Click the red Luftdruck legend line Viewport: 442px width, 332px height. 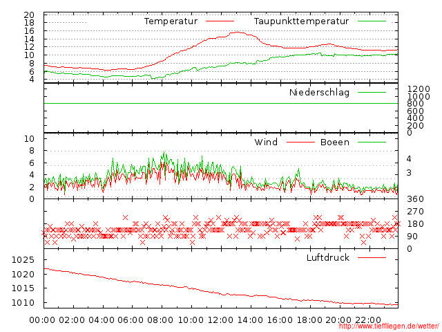pos(372,257)
